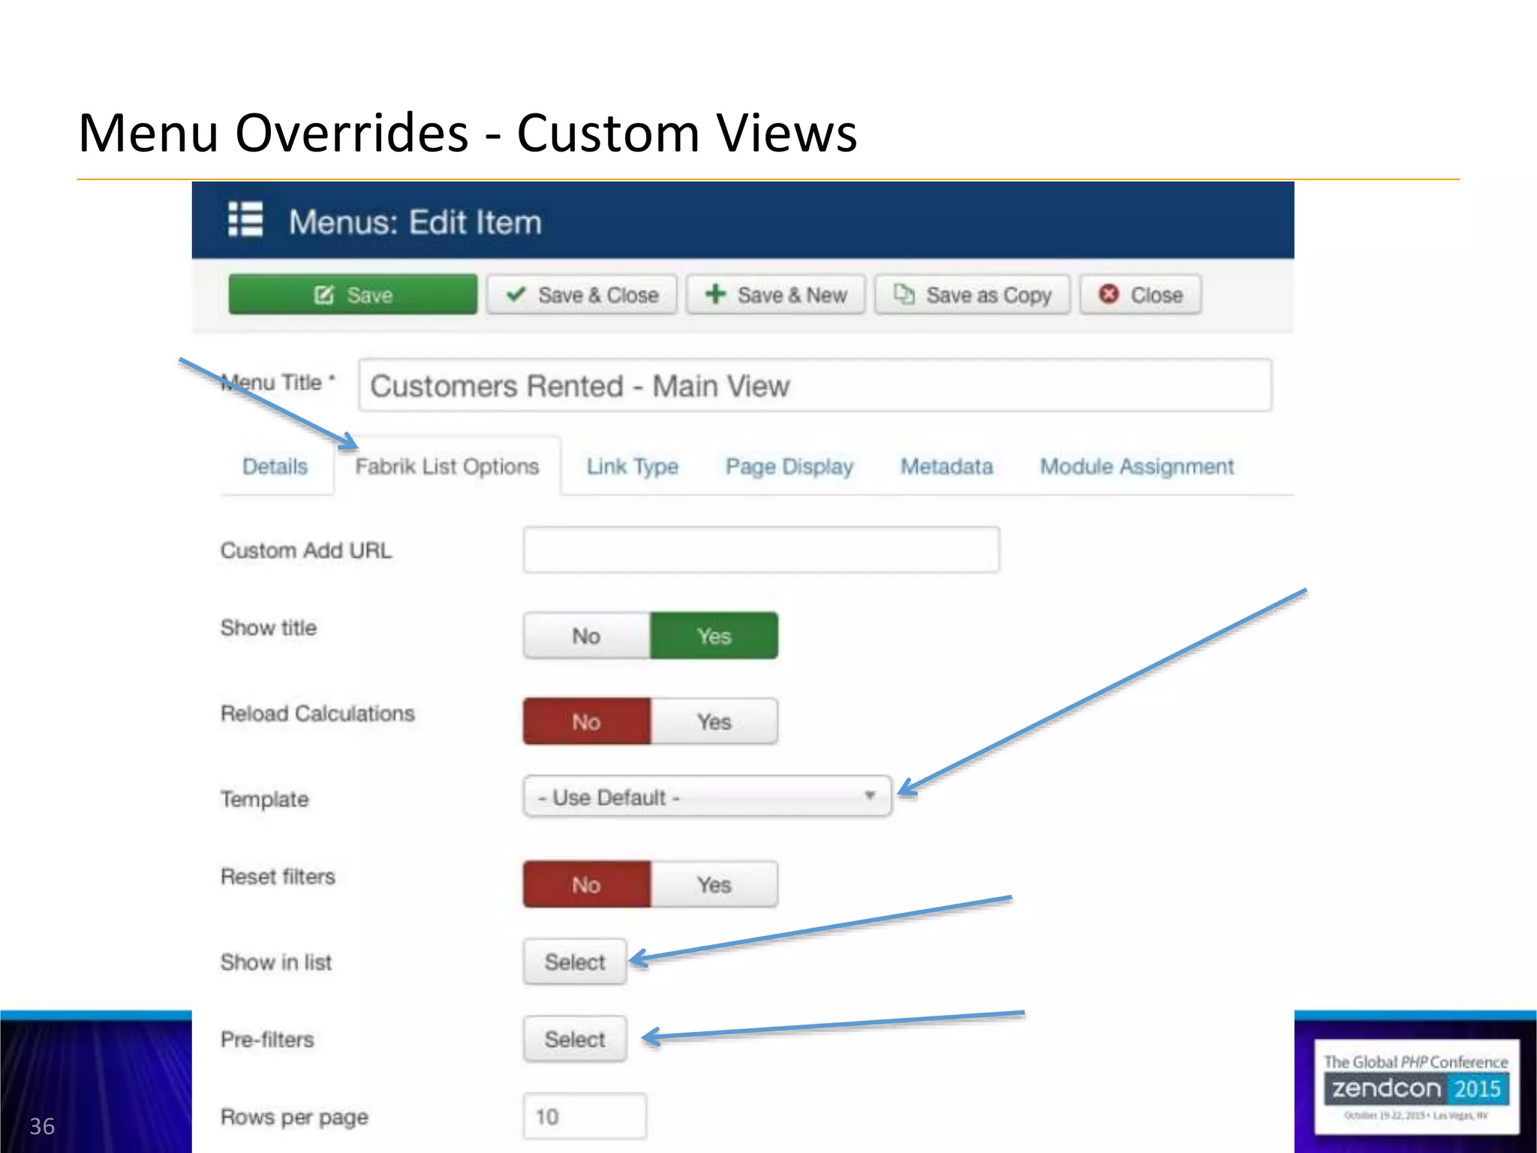Screen dimensions: 1537x1153
Task: Enable Reload Calculations with Yes
Action: 714,721
